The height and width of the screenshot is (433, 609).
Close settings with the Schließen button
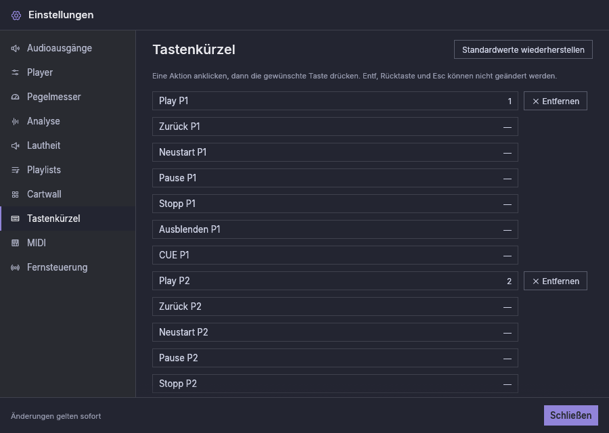tap(571, 415)
